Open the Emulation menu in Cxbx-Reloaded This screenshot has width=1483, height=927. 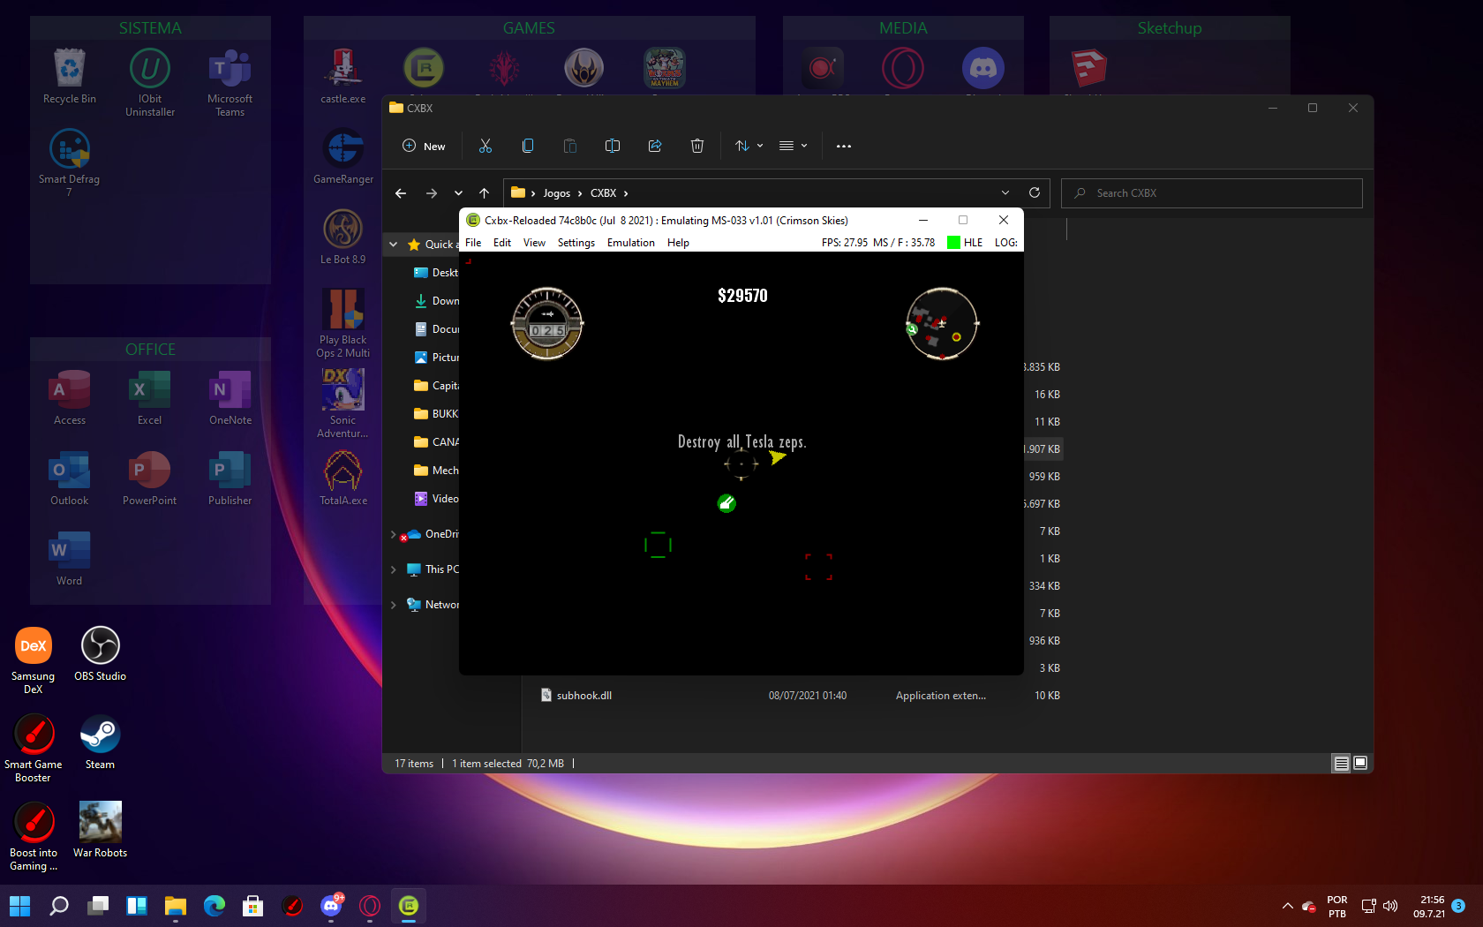(631, 243)
